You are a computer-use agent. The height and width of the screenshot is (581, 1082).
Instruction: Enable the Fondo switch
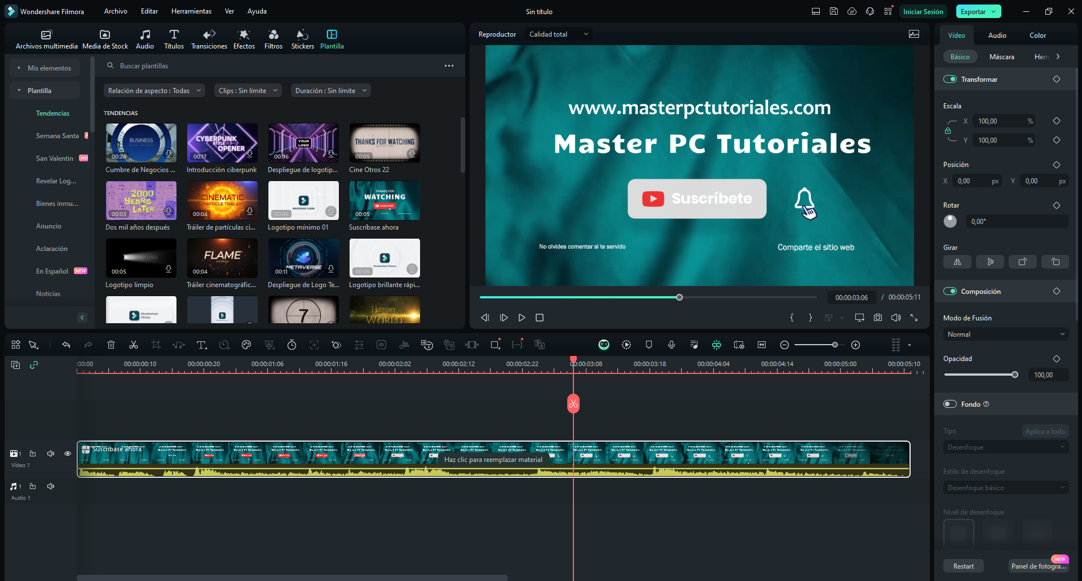pyautogui.click(x=950, y=404)
